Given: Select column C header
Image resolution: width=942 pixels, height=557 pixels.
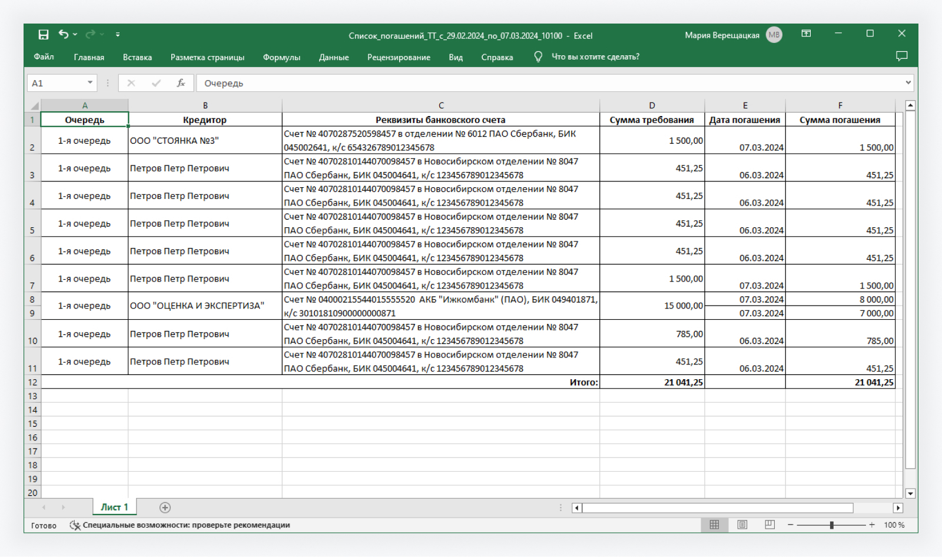Looking at the screenshot, I should pyautogui.click(x=441, y=105).
